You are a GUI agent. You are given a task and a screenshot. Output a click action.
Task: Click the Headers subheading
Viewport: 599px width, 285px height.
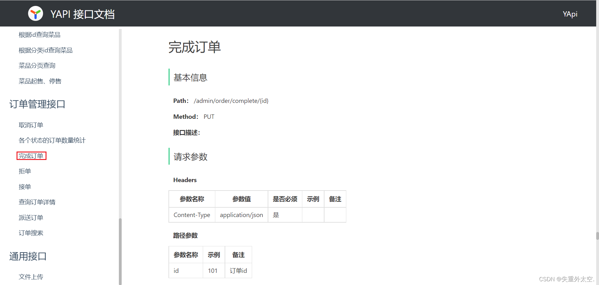point(185,180)
